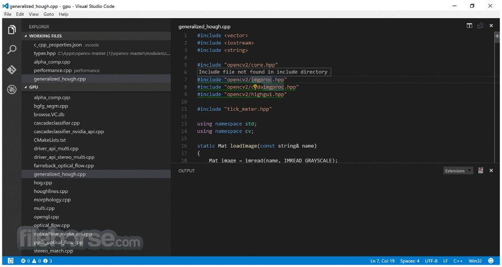Click the feedback smiley in status bar

tap(491, 261)
